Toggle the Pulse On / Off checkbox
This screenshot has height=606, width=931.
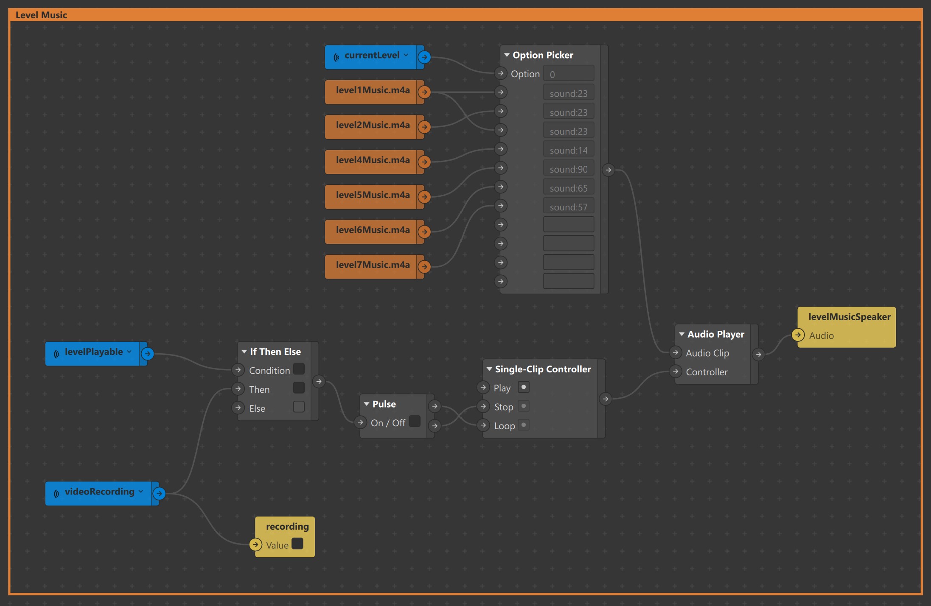click(415, 422)
